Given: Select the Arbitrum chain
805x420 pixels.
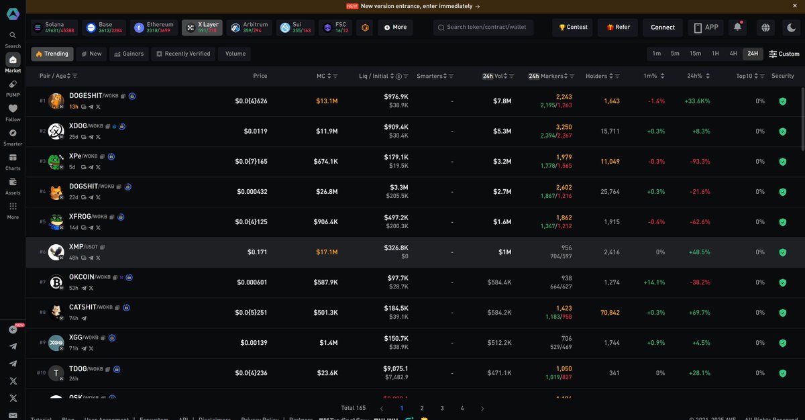Looking at the screenshot, I should pyautogui.click(x=249, y=28).
